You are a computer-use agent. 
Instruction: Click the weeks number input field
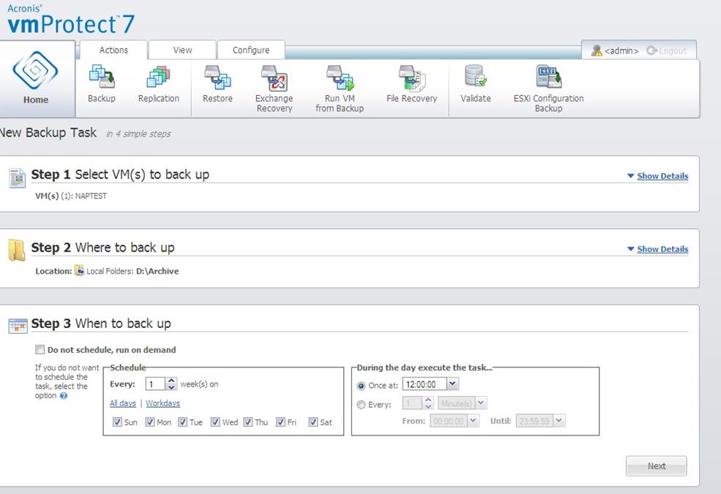point(155,383)
